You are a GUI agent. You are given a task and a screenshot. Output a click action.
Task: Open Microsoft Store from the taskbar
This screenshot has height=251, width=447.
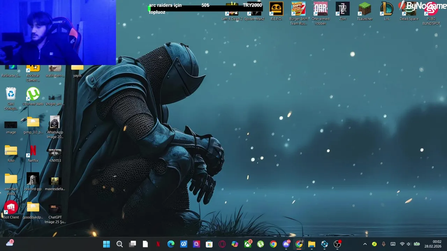click(209, 244)
